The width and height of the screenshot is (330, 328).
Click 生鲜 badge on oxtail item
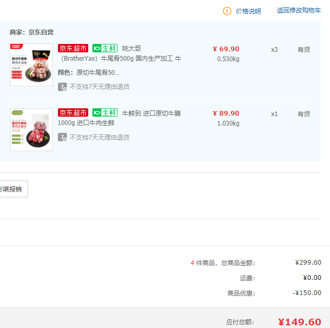[105, 48]
